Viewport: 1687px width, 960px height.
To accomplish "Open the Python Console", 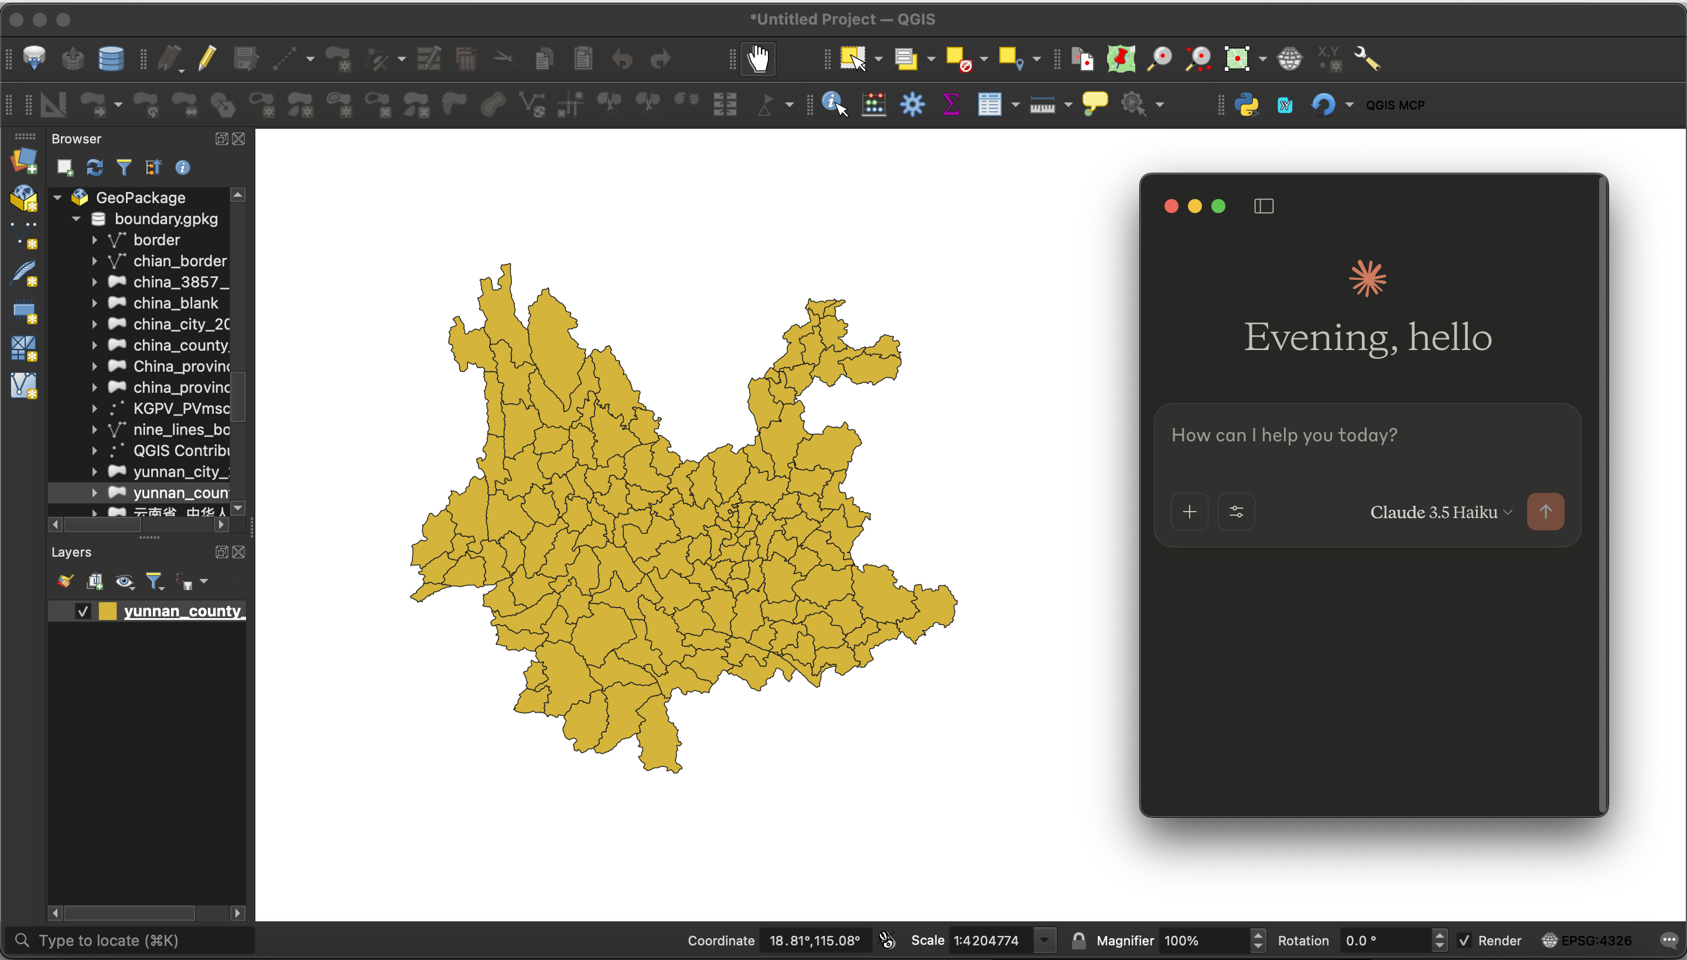I will tap(1248, 104).
